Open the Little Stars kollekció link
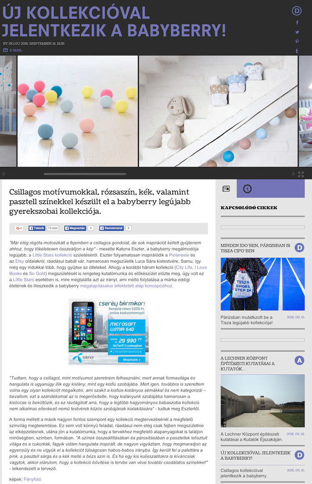This screenshot has width=312, height=484. pyautogui.click(x=52, y=255)
